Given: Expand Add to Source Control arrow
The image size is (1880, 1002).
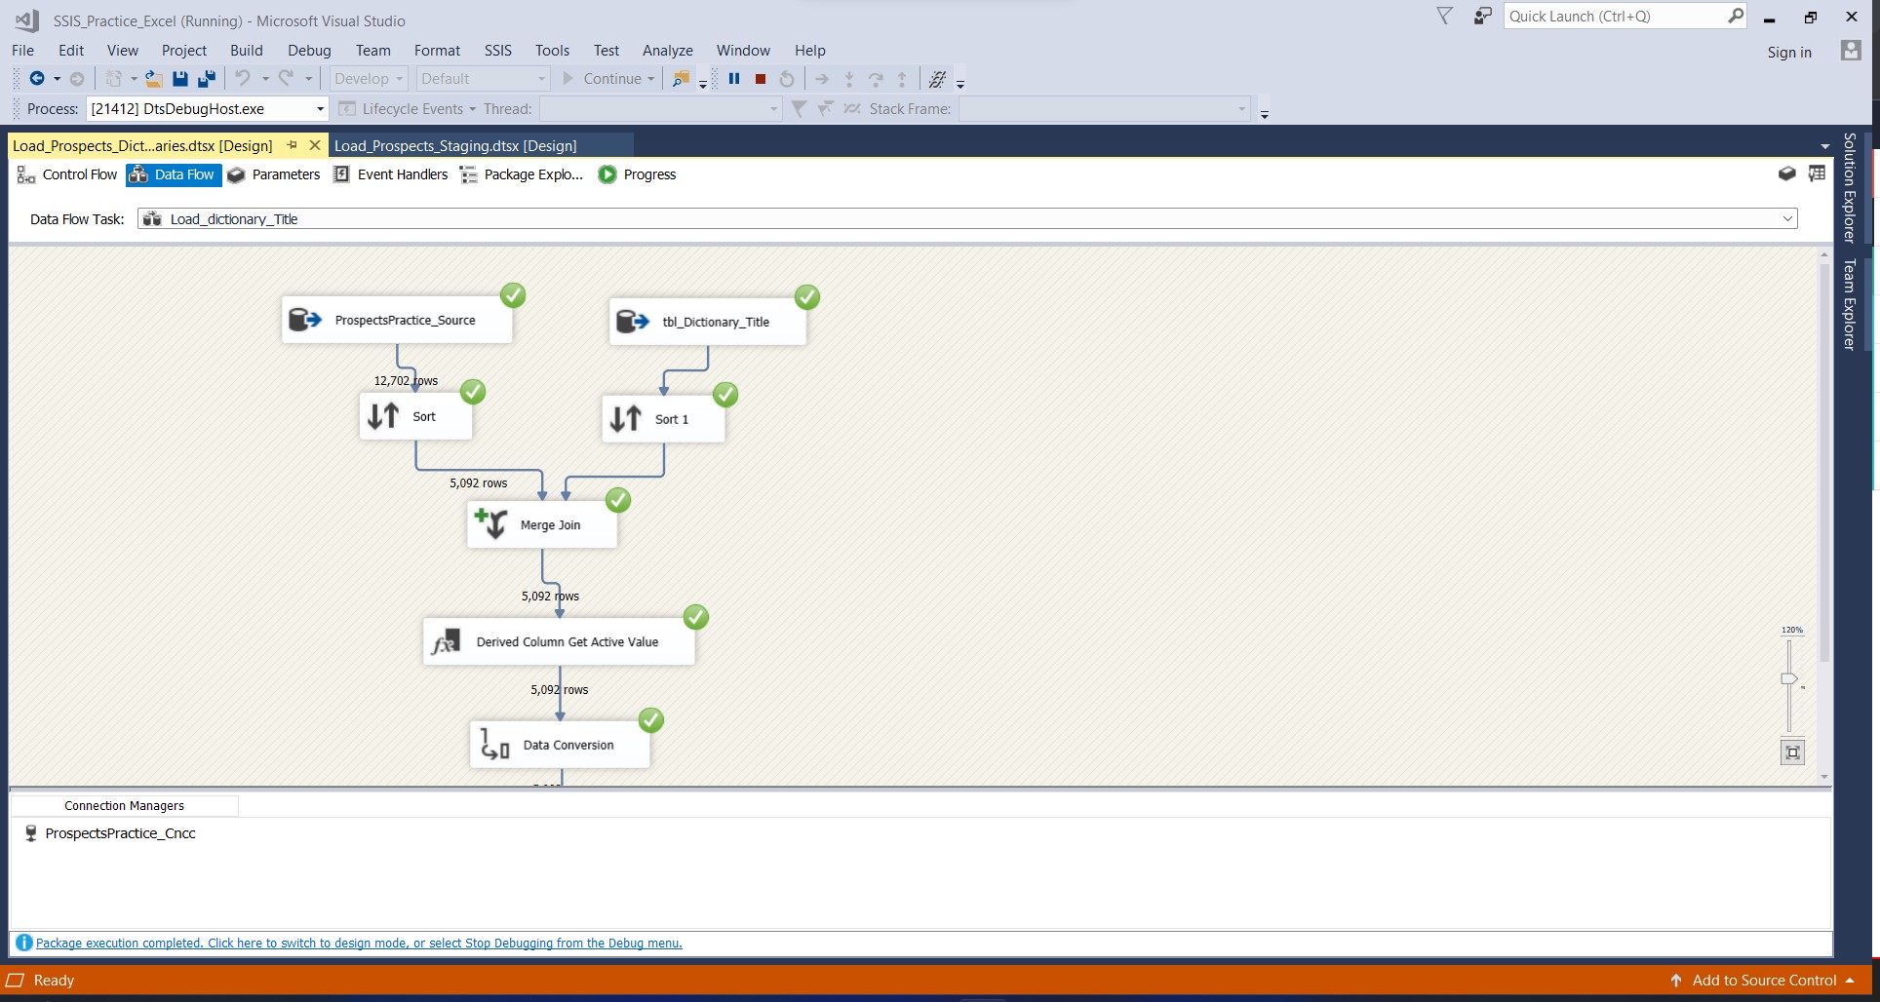Looking at the screenshot, I should pyautogui.click(x=1850, y=981).
